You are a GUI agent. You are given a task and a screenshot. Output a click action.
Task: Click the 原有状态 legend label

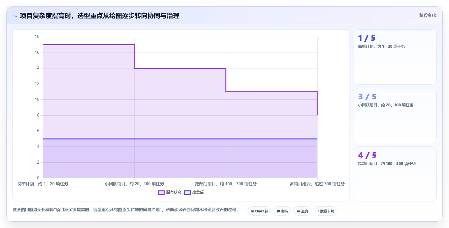[x=173, y=192]
